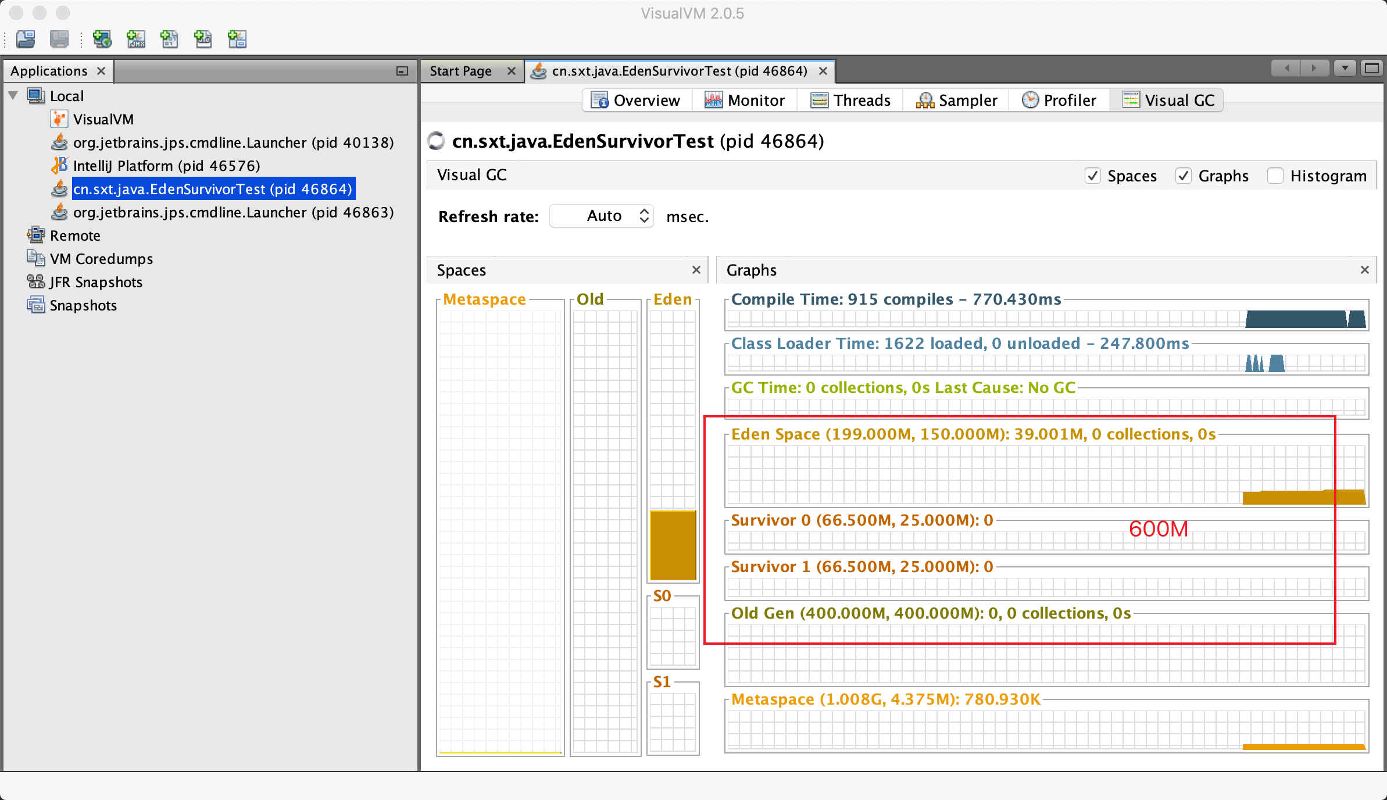The height and width of the screenshot is (800, 1387).
Task: Open the Sampler tab
Action: click(957, 100)
